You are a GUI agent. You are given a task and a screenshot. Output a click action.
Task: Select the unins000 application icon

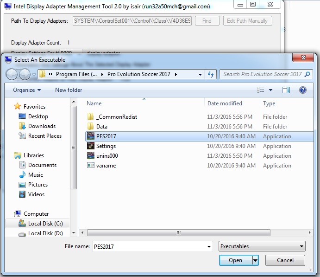[x=91, y=155]
